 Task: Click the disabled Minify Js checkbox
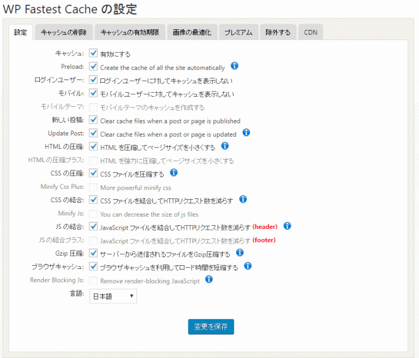click(93, 214)
